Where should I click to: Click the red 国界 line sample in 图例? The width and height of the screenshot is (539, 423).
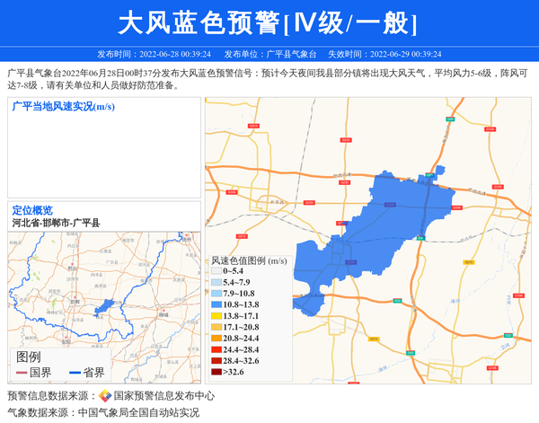tap(22, 373)
